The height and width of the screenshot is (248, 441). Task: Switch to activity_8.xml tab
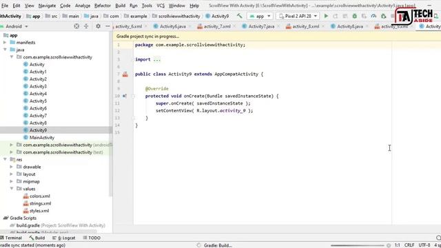click(305, 26)
